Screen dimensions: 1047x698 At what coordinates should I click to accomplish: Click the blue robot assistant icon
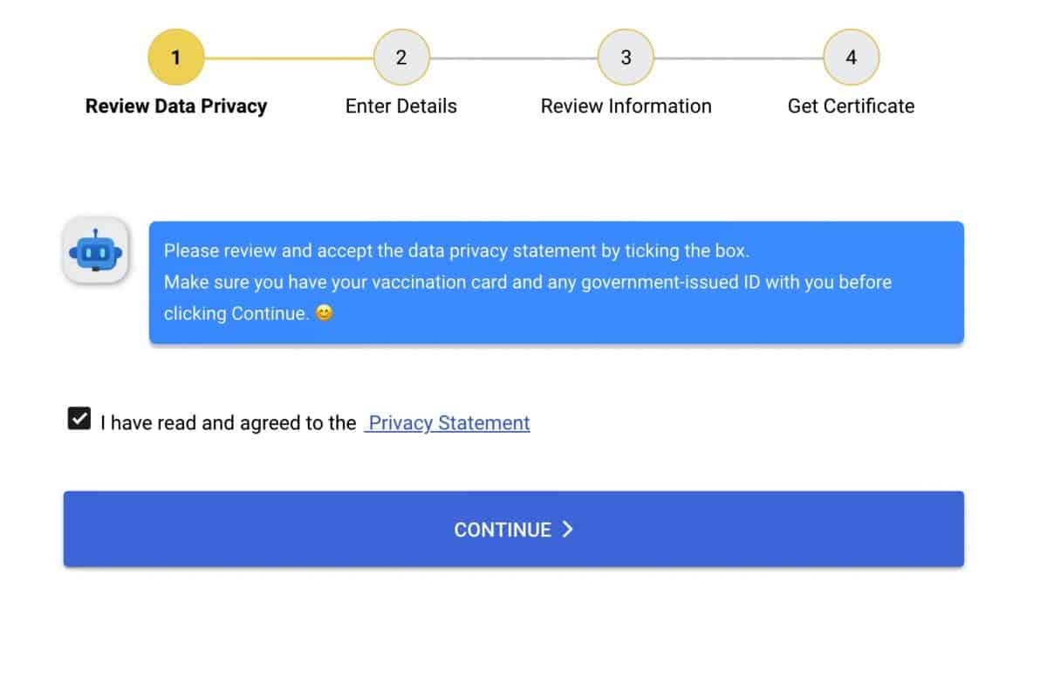pyautogui.click(x=95, y=251)
